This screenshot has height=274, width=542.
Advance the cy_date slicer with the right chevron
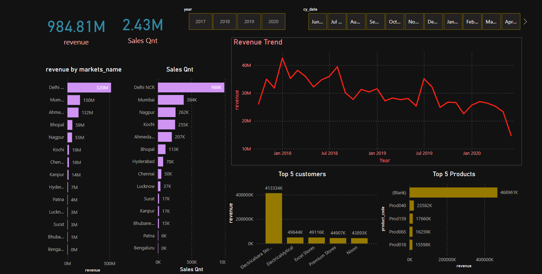[525, 22]
